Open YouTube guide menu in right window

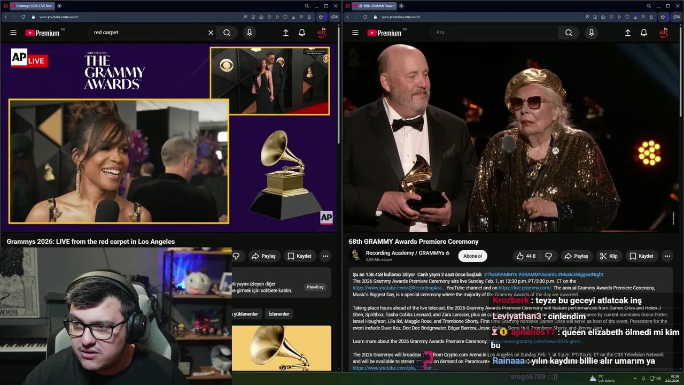coord(355,33)
